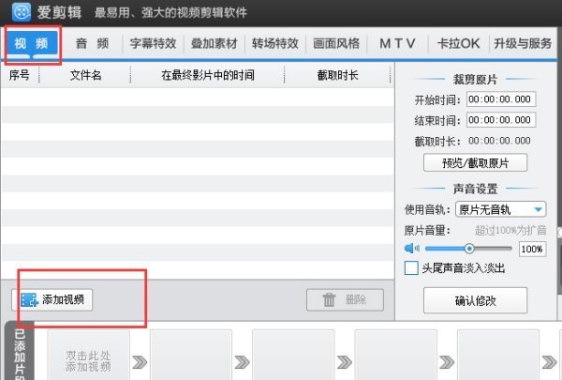562x380 pixels.
Task: Click the 结束时间 input field
Action: pyautogui.click(x=501, y=119)
